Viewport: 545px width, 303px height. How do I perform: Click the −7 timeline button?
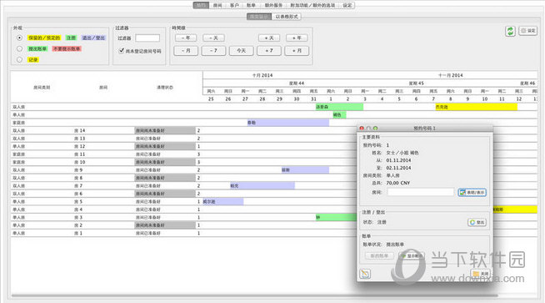click(x=213, y=50)
